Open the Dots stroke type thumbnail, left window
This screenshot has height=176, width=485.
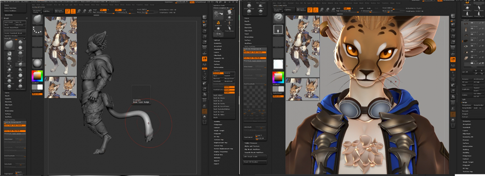pyautogui.click(x=37, y=30)
